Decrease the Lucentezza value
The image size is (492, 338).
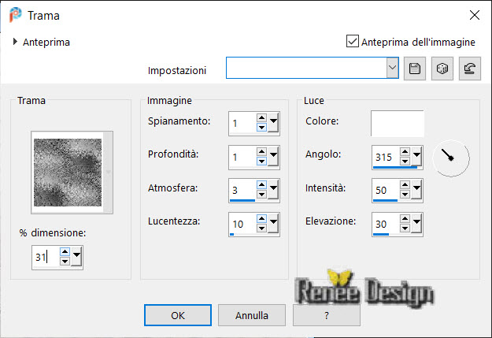pos(261,228)
